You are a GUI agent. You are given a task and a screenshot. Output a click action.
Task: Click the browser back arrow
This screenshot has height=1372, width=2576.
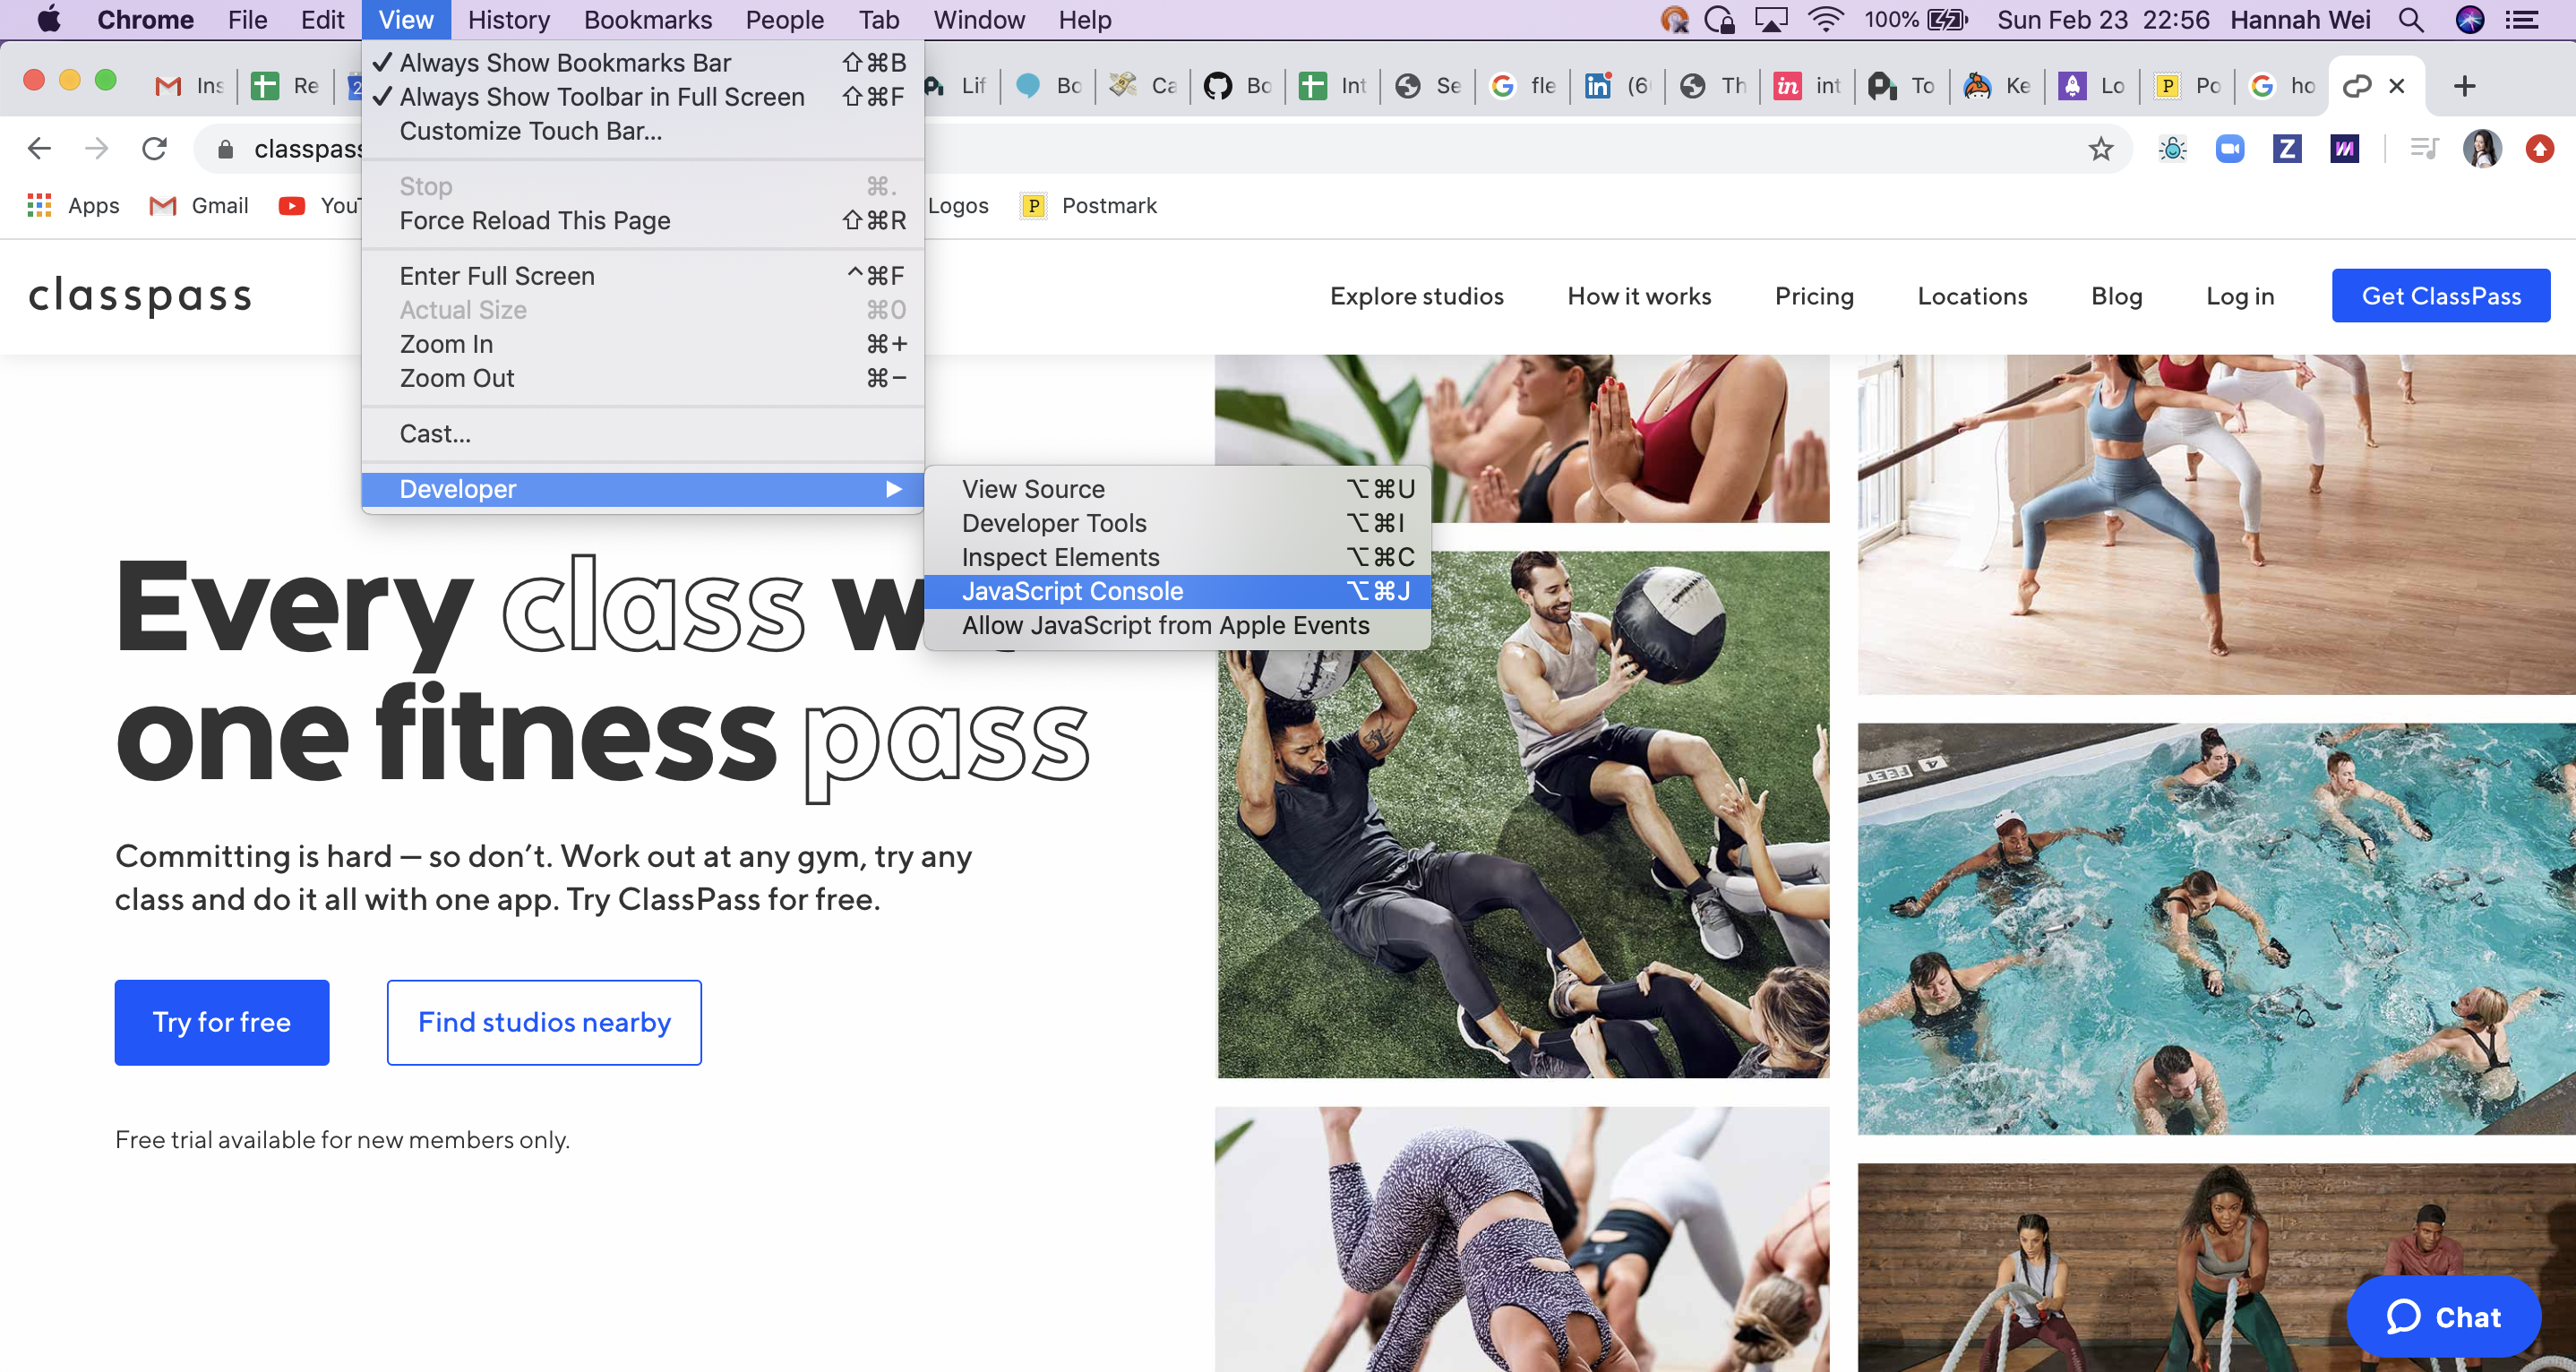pyautogui.click(x=39, y=149)
